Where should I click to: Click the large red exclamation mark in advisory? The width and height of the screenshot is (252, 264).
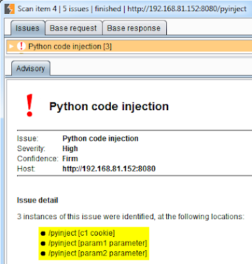(x=30, y=106)
